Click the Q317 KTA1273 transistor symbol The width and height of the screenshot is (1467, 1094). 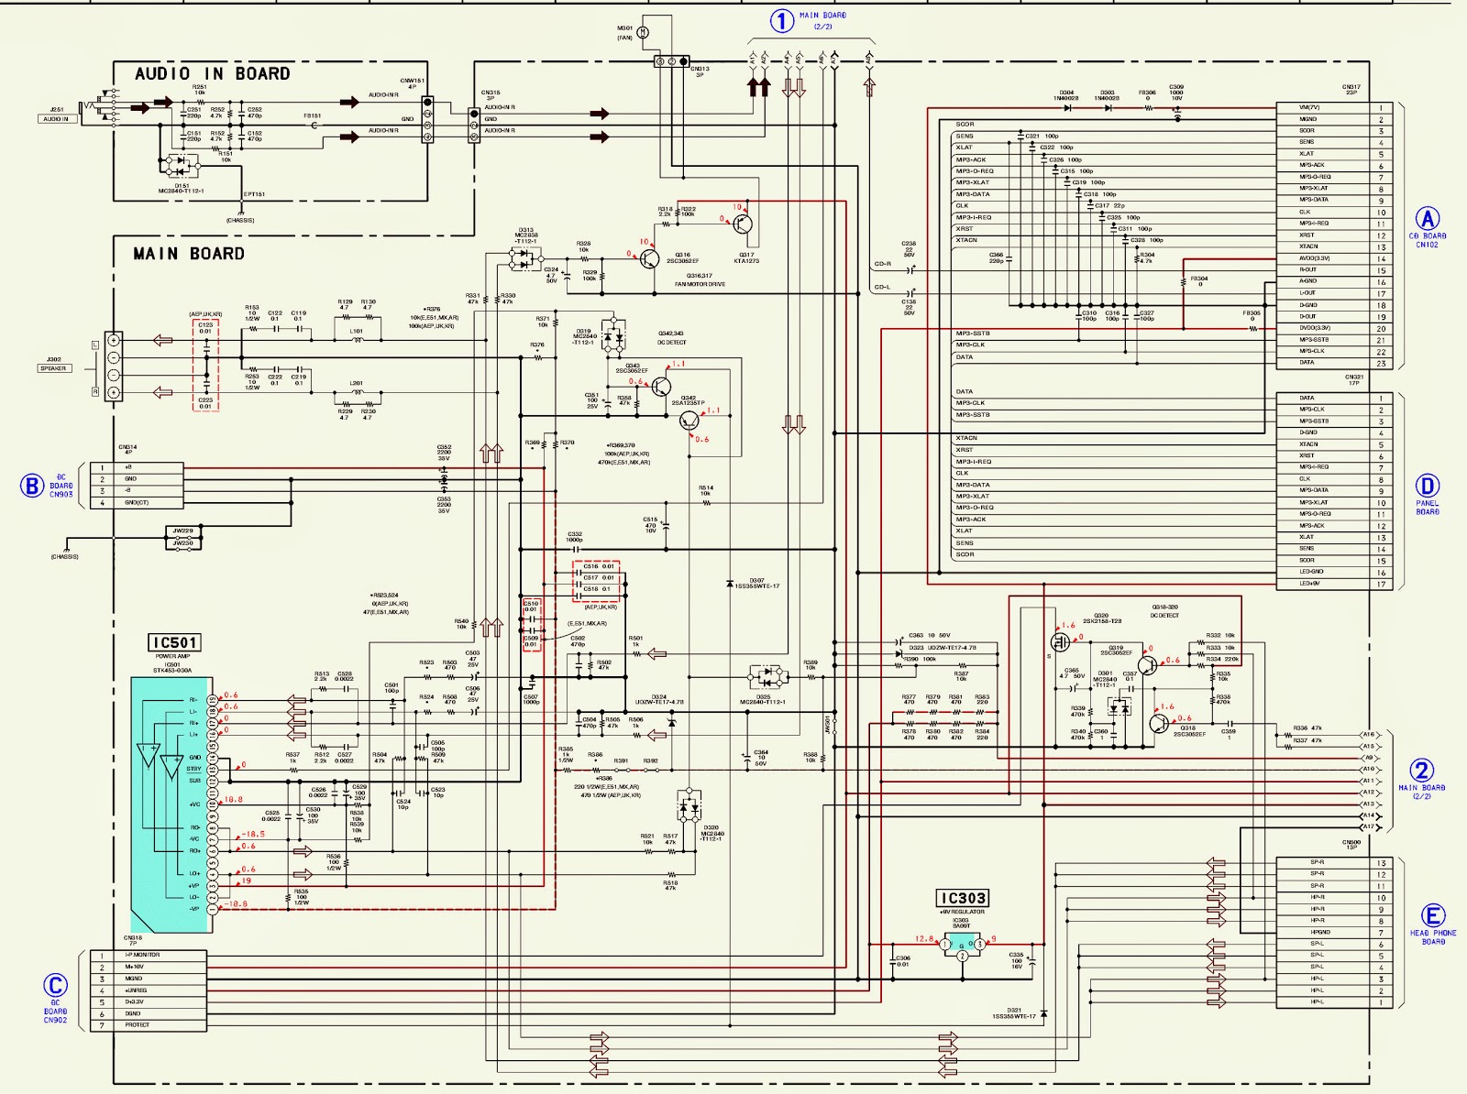point(743,223)
